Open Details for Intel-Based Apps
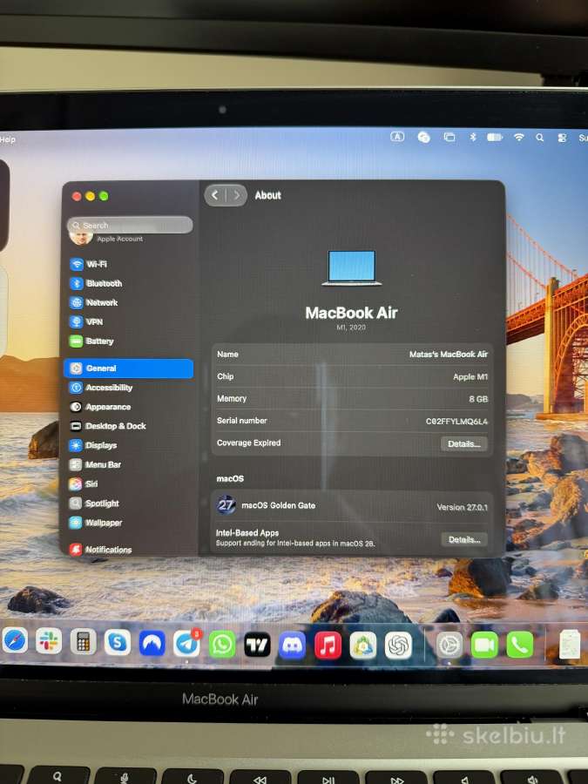Viewport: 588px width, 784px height. pos(464,539)
